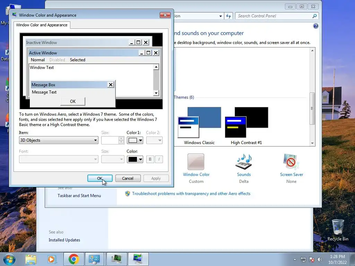Click the Sounds link label
355x266 pixels.
(x=244, y=175)
